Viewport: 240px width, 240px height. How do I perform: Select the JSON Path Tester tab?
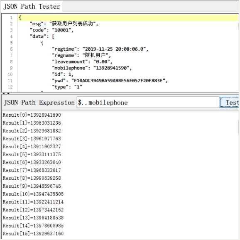click(32, 6)
